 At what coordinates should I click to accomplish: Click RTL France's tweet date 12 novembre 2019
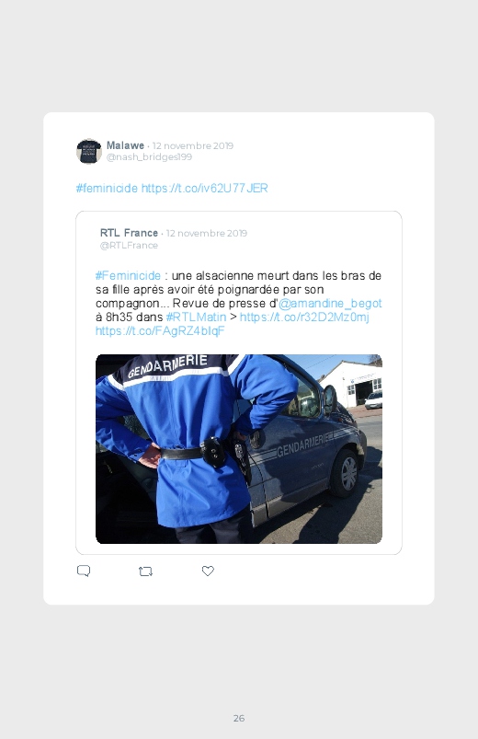(206, 233)
